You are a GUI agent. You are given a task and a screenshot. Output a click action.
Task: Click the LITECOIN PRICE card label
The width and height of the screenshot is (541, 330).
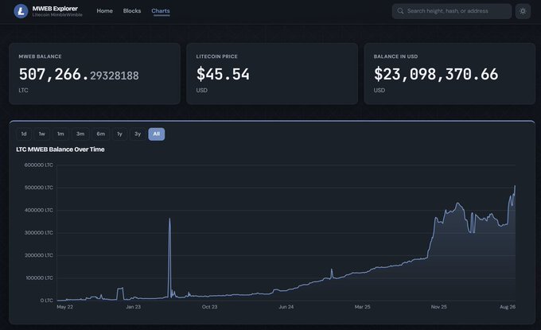pyautogui.click(x=216, y=56)
